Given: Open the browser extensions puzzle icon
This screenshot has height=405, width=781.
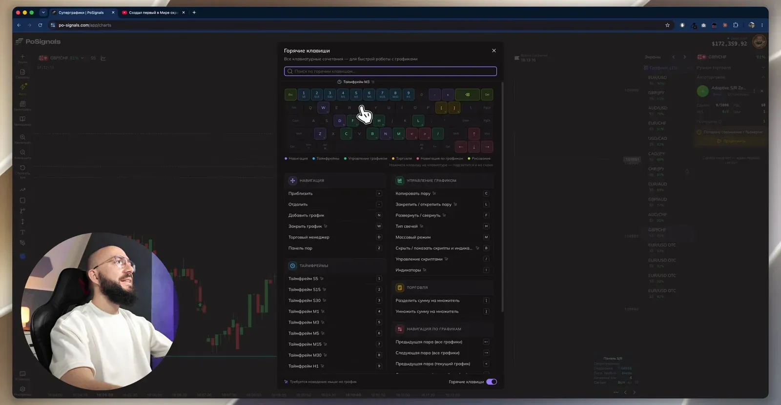Looking at the screenshot, I should pos(736,25).
